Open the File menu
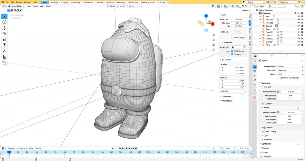 7,2
